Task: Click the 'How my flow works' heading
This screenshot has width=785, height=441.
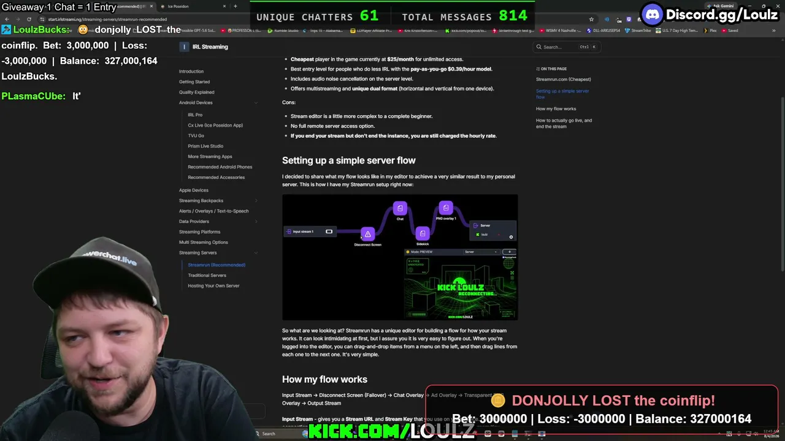Action: pos(324,380)
